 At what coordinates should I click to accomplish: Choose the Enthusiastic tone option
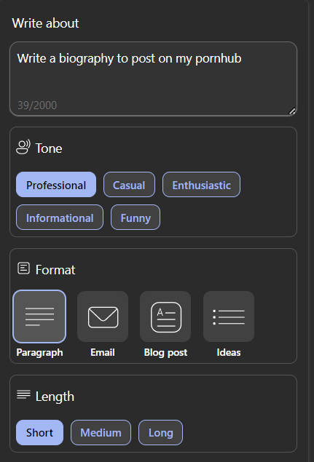(x=201, y=185)
